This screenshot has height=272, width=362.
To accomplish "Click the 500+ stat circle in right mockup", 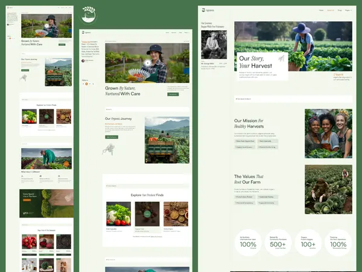I will click(278, 242).
